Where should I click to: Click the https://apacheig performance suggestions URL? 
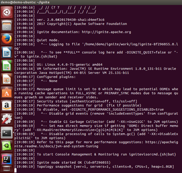[x=162, y=142]
